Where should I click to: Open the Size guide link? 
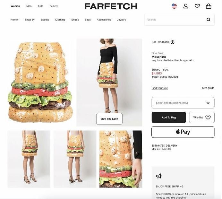pos(208,88)
